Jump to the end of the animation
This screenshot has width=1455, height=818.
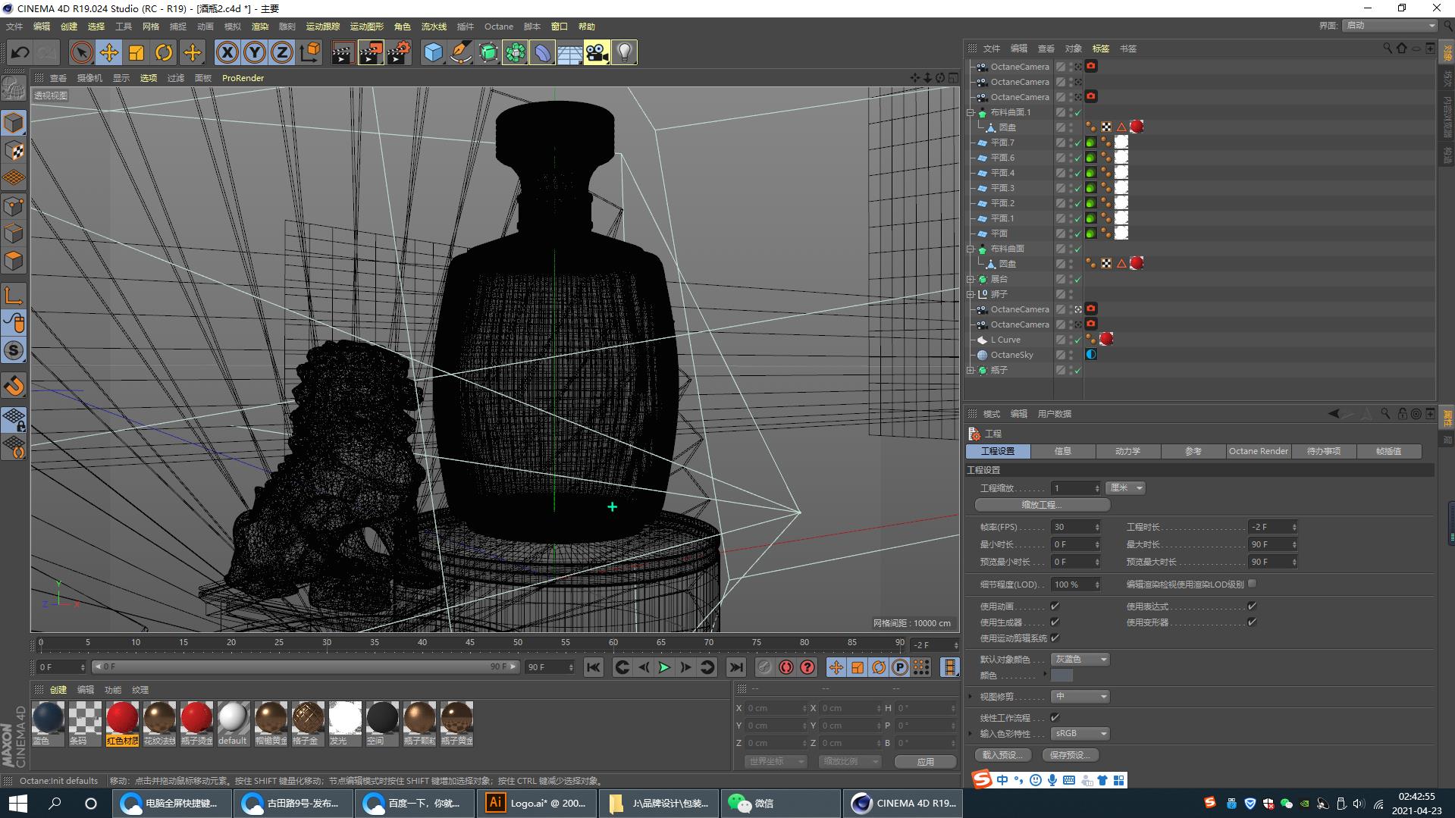pyautogui.click(x=735, y=667)
